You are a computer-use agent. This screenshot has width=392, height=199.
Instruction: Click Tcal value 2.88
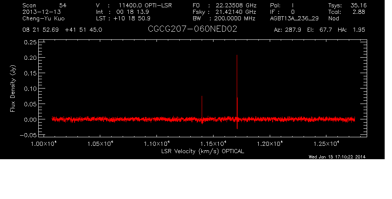pos(359,12)
